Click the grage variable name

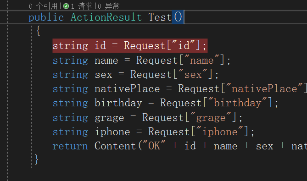click(109, 118)
